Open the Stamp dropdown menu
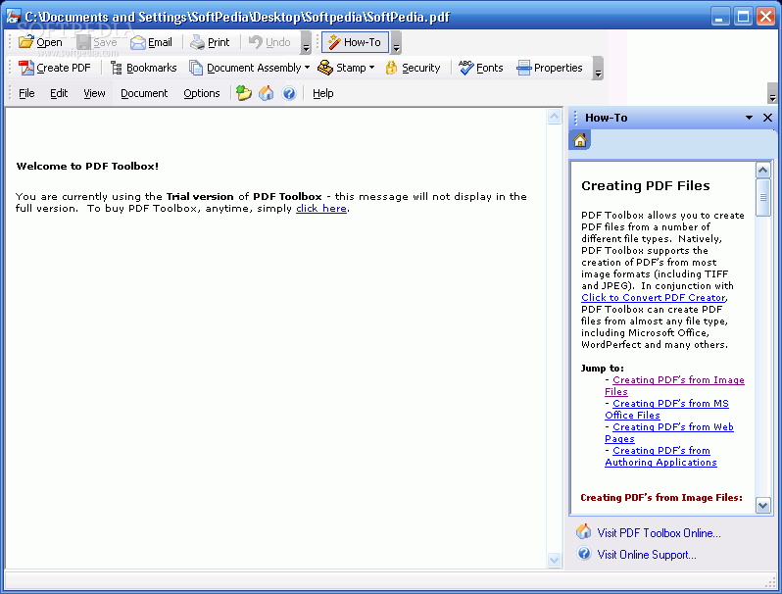 (346, 68)
